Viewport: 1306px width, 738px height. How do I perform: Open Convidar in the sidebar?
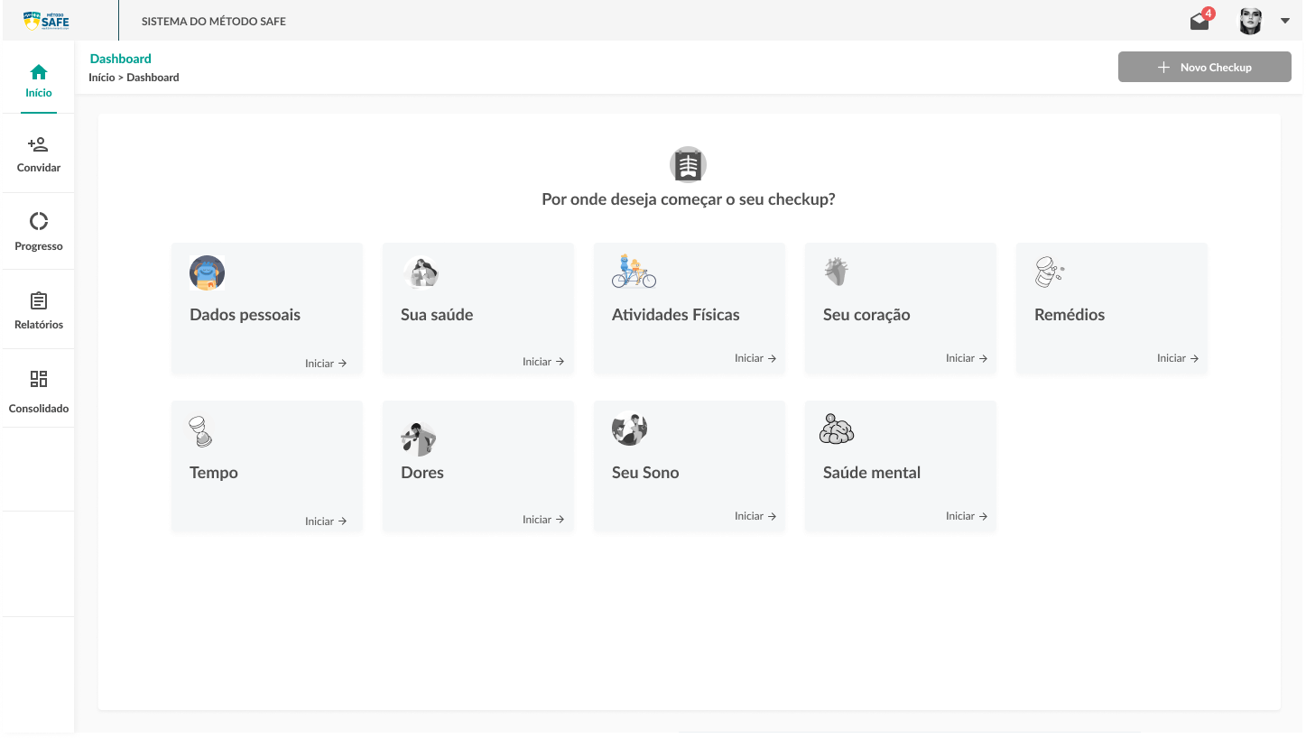pyautogui.click(x=39, y=155)
